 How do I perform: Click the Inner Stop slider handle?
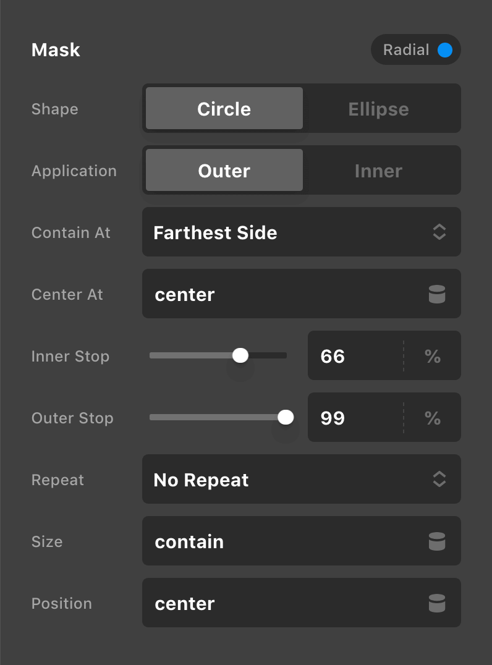point(240,355)
